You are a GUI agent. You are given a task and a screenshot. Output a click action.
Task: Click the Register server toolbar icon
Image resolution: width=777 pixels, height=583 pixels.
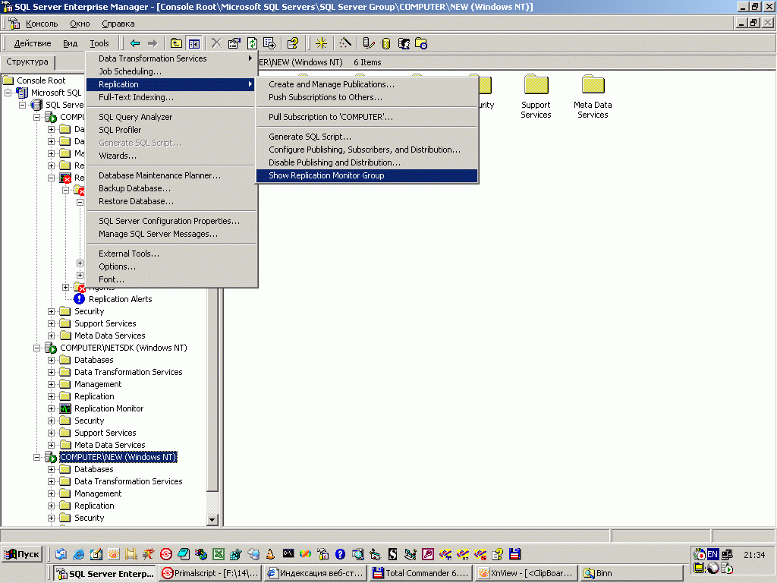pos(368,43)
